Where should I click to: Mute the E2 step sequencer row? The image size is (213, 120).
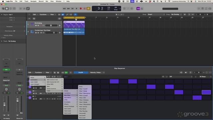click(34, 99)
